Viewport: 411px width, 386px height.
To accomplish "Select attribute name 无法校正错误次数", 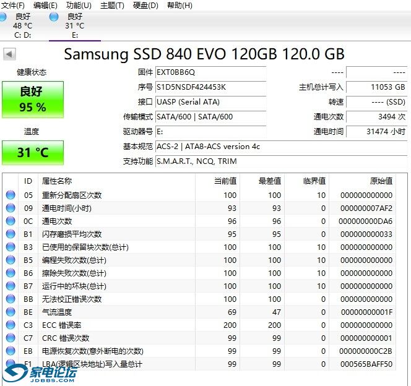I will [72, 299].
